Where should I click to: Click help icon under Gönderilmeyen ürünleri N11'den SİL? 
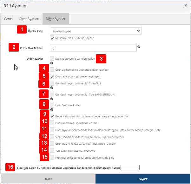pos(52,88)
